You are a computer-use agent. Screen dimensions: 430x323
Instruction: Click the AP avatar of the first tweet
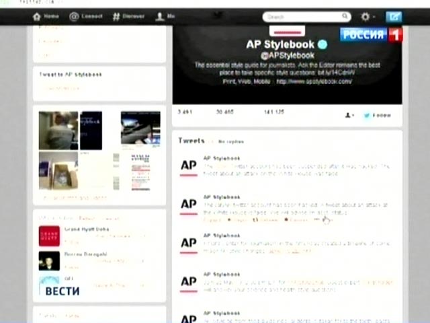pos(188,167)
